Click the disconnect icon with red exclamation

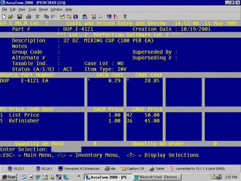[x=116, y=17]
